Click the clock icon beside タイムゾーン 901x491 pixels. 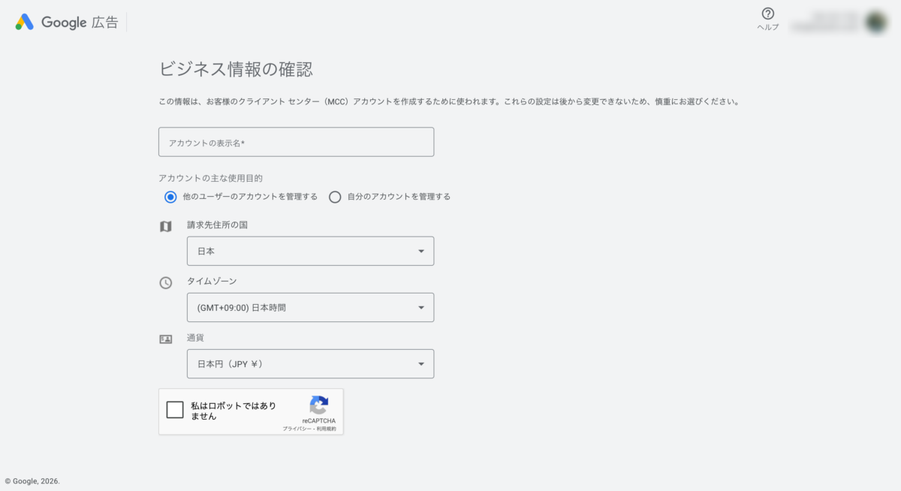point(166,283)
